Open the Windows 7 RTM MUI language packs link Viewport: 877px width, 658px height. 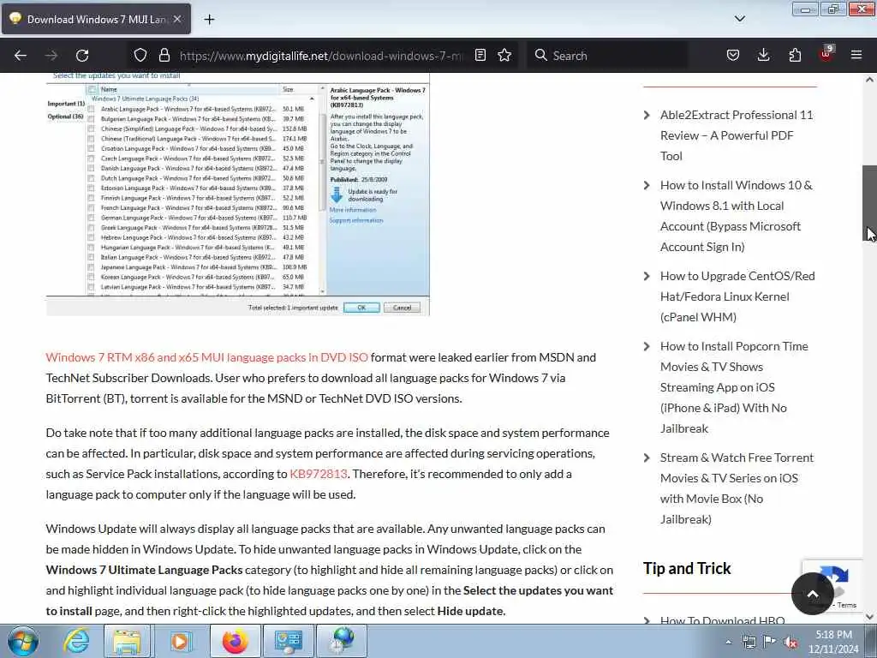(x=207, y=357)
